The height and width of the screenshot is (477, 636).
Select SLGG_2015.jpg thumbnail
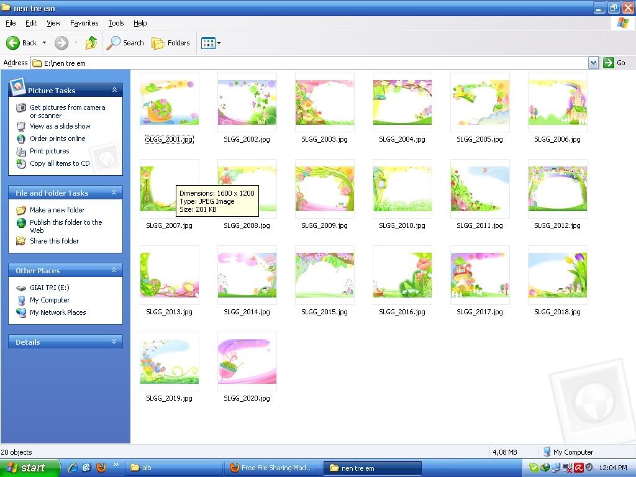[325, 275]
